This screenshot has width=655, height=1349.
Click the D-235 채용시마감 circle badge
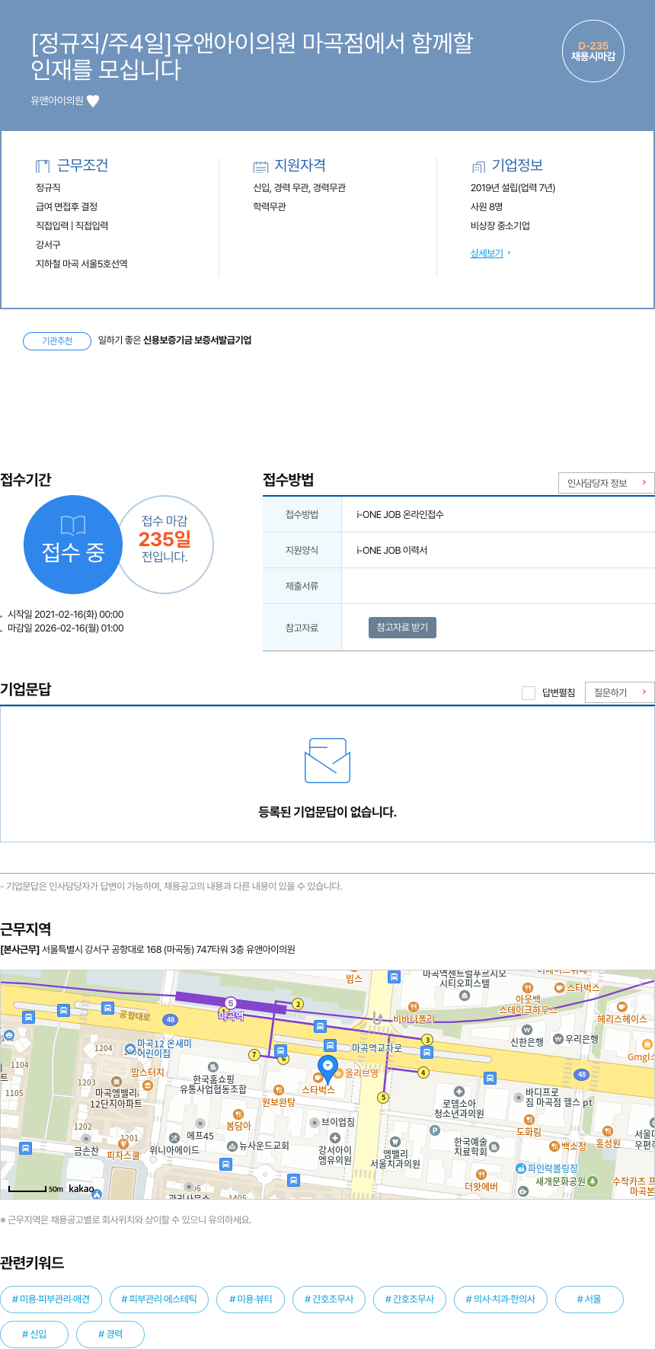click(x=593, y=51)
